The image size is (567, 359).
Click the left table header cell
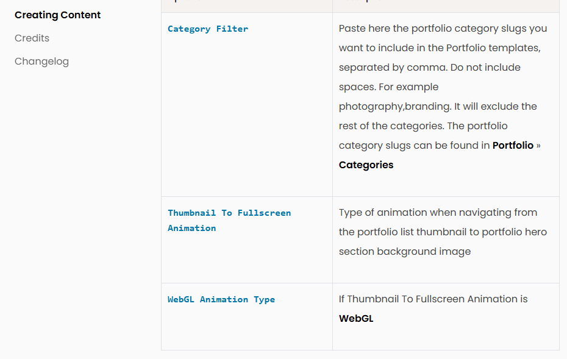(x=246, y=5)
